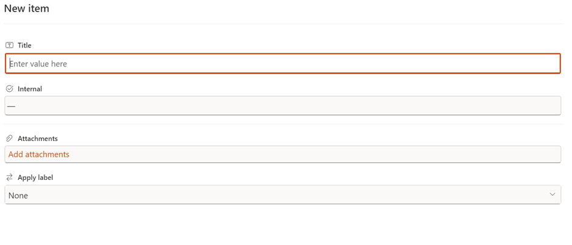Select the 'None' value text
Image resolution: width=572 pixels, height=245 pixels.
coord(18,195)
